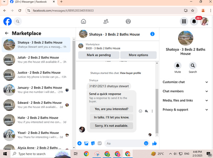Go back using the Marketplace back arrow
The height and width of the screenshot is (158, 213).
7,33
